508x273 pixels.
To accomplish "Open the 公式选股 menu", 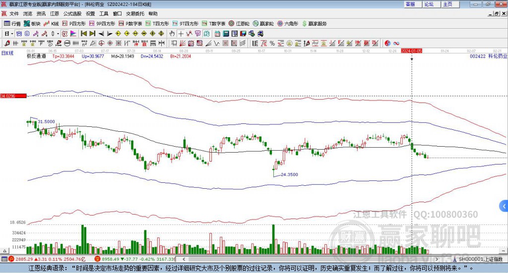I will pos(72,13).
